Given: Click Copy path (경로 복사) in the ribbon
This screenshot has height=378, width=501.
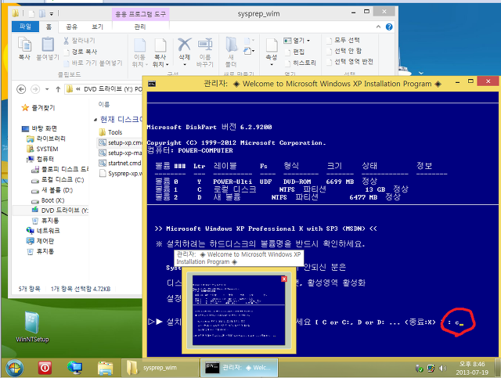Looking at the screenshot, I should (x=80, y=52).
